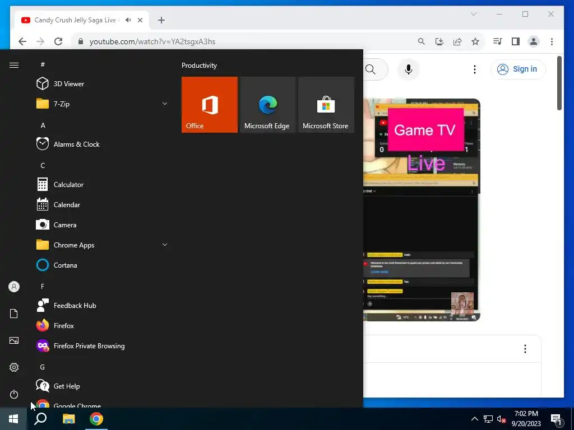Open Cortana from app list
Viewport: 574px width, 430px height.
coord(103,265)
